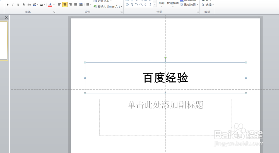Viewport: 279px width, 153px height.
Task: Click top-center handle of title box
Action: coord(165,62)
